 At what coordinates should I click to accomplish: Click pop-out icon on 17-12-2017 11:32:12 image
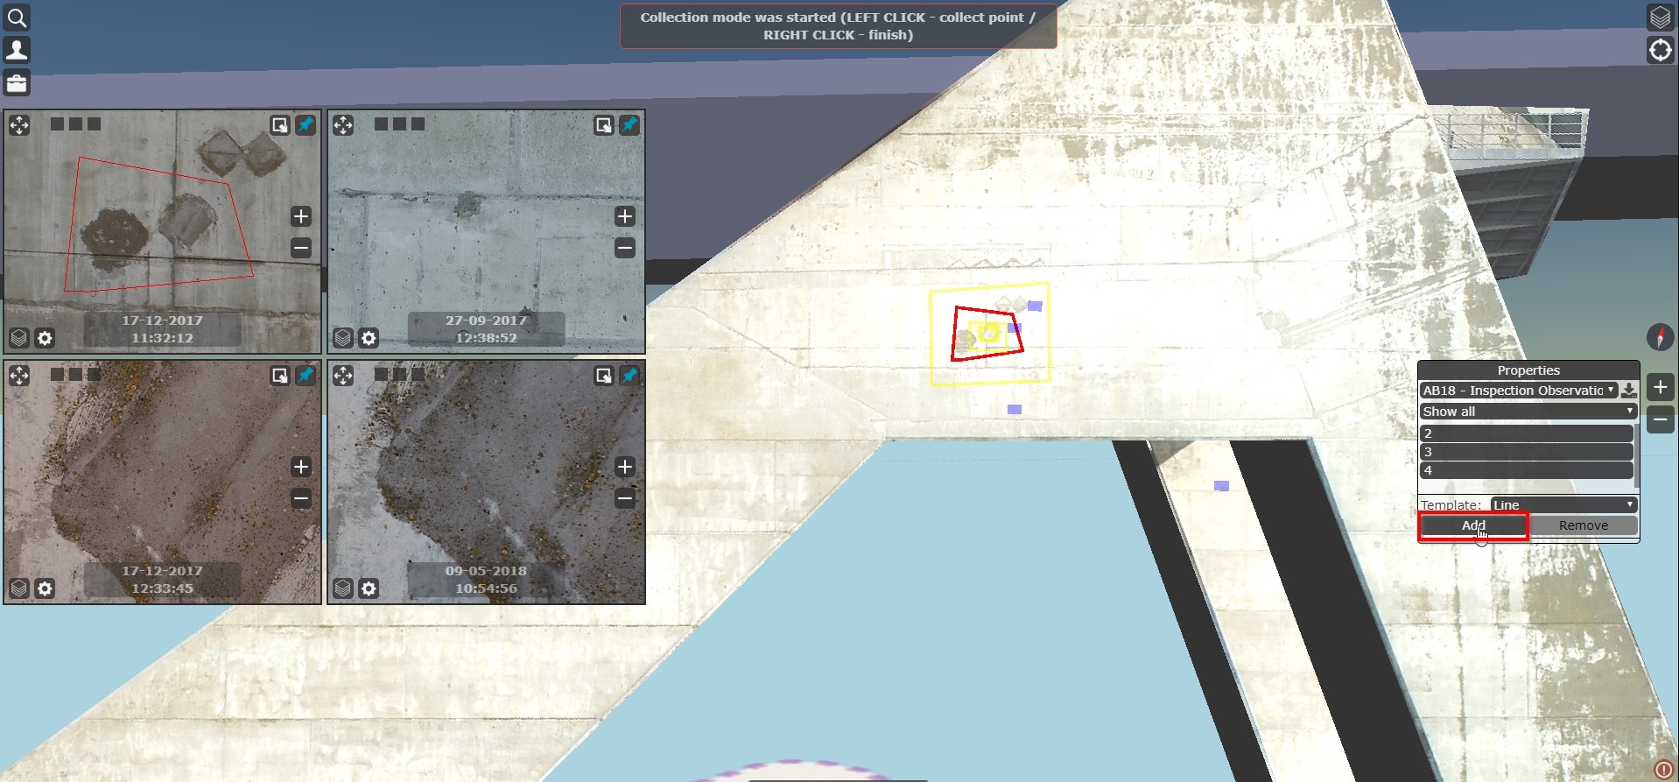click(x=279, y=125)
